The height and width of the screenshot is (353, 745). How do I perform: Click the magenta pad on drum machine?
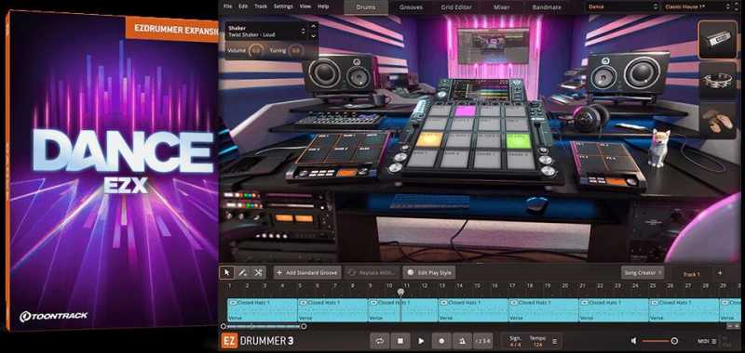(465, 111)
